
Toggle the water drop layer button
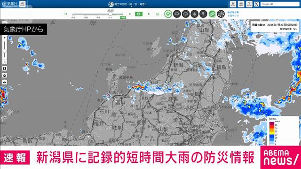pos(194,14)
